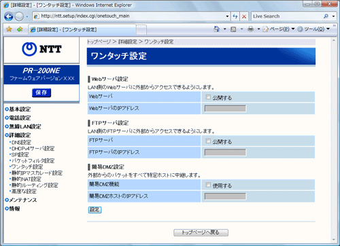The width and height of the screenshot is (340, 246).
Task: Open the address bar history dropdown arrow
Action: 227,16
